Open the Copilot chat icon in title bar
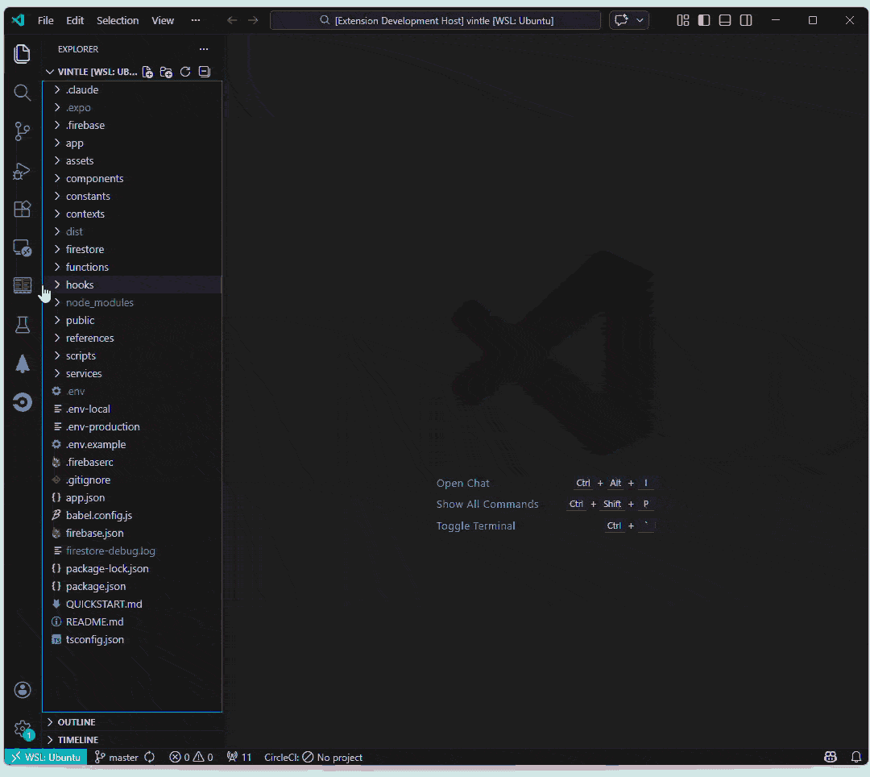 click(x=621, y=20)
